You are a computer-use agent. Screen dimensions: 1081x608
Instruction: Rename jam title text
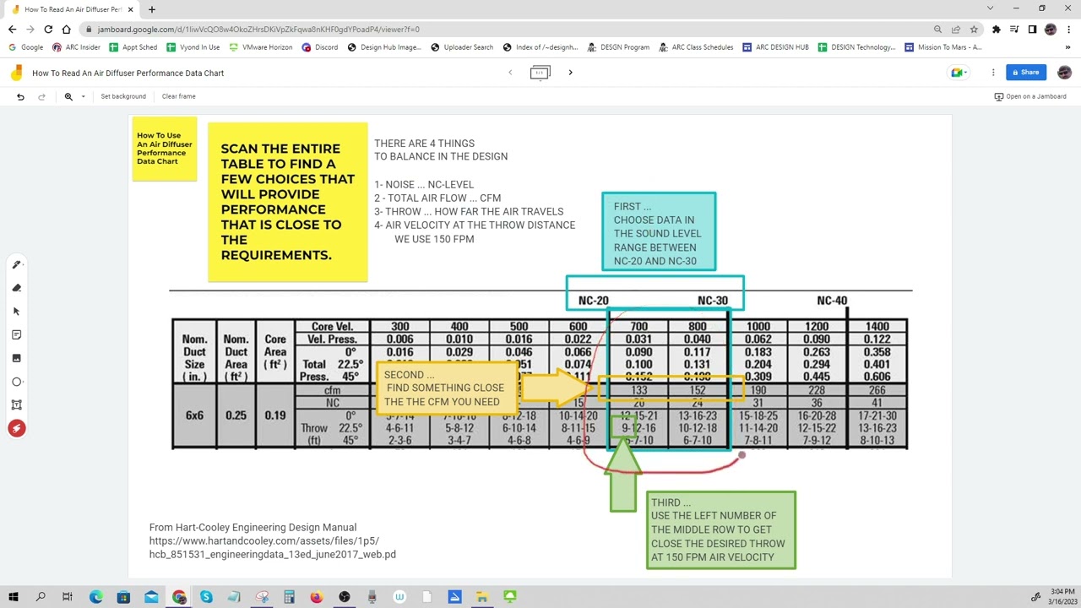coord(128,73)
